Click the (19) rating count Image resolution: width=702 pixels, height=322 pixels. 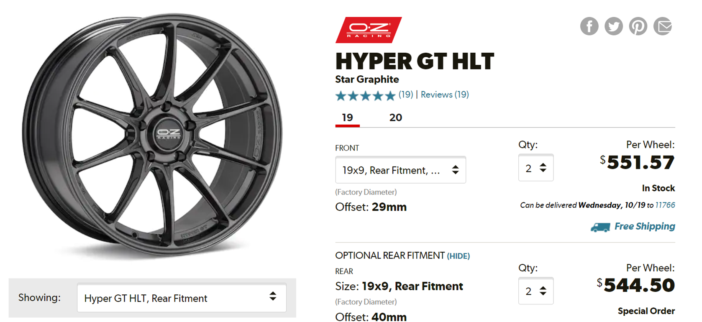[405, 95]
